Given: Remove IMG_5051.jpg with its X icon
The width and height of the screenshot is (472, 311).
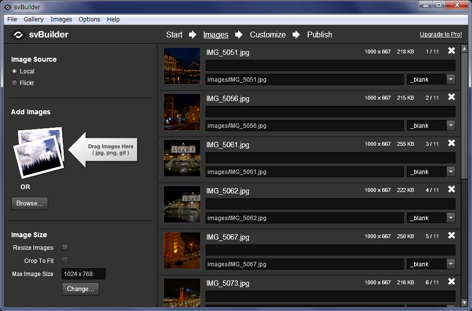Looking at the screenshot, I should point(451,51).
